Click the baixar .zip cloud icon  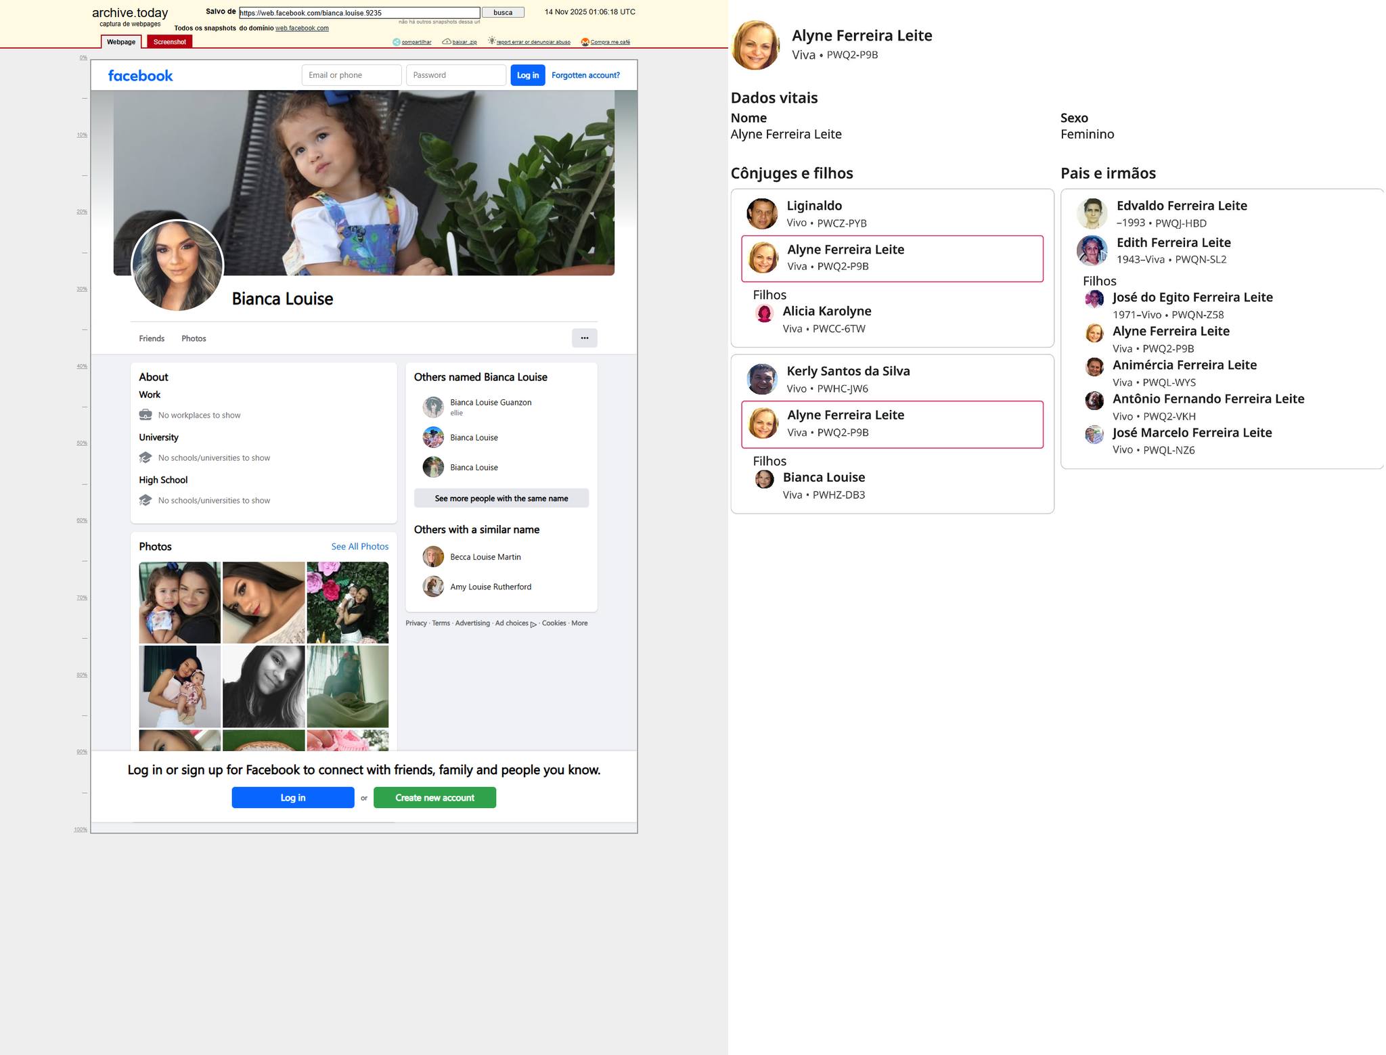tap(447, 42)
